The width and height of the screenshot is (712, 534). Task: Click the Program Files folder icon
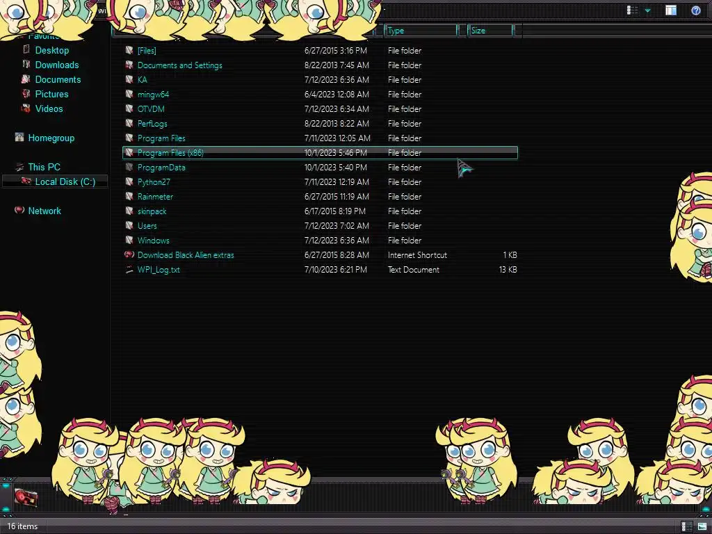click(129, 138)
